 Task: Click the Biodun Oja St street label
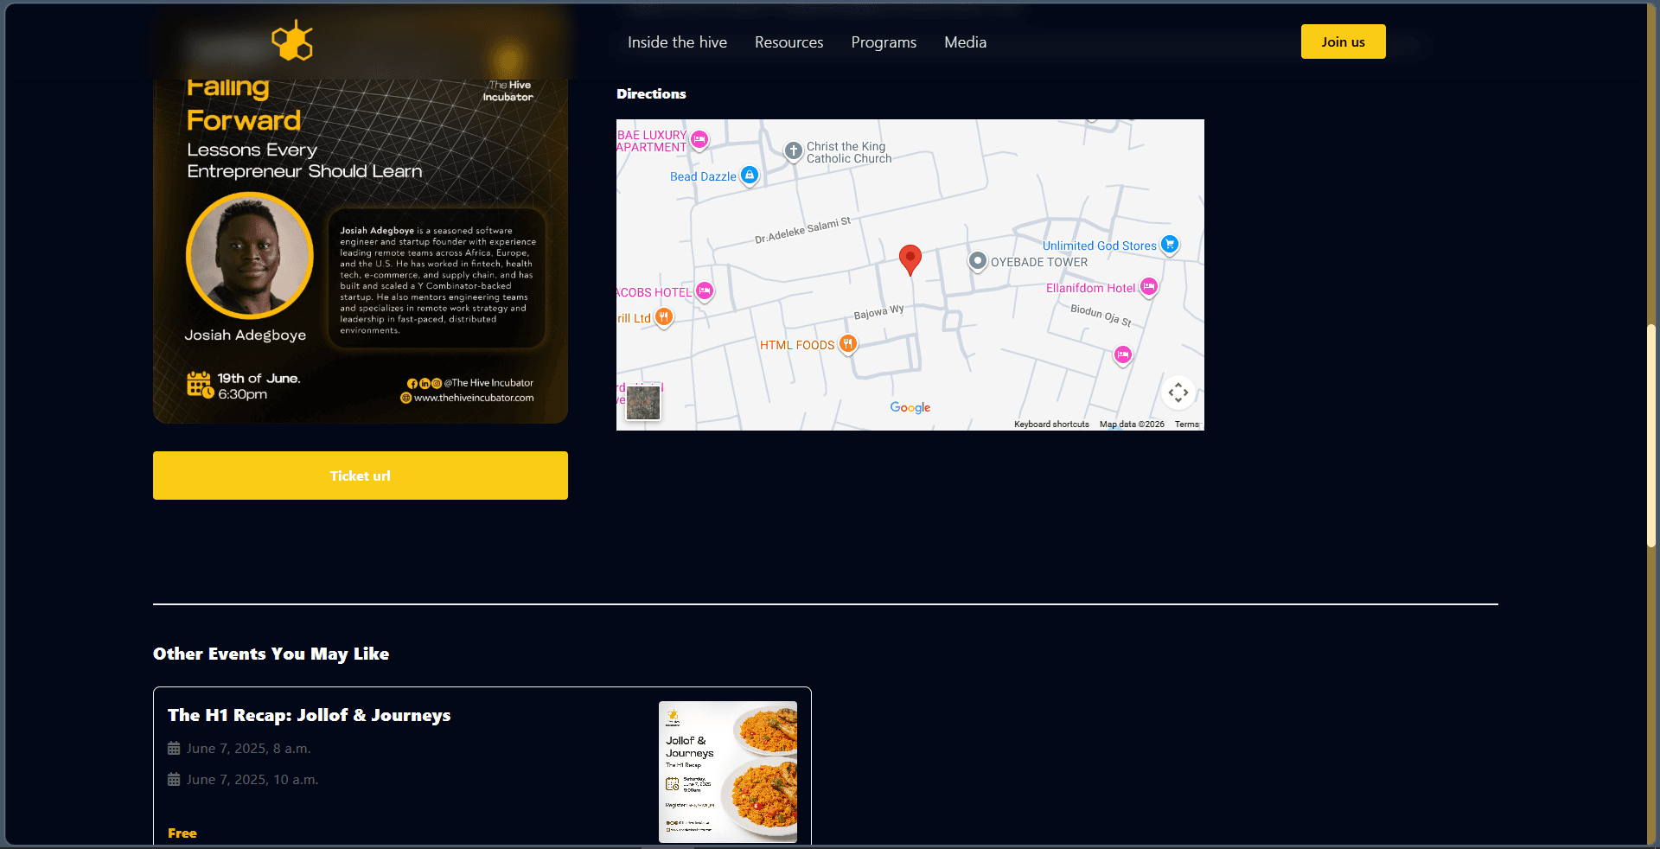(1101, 315)
